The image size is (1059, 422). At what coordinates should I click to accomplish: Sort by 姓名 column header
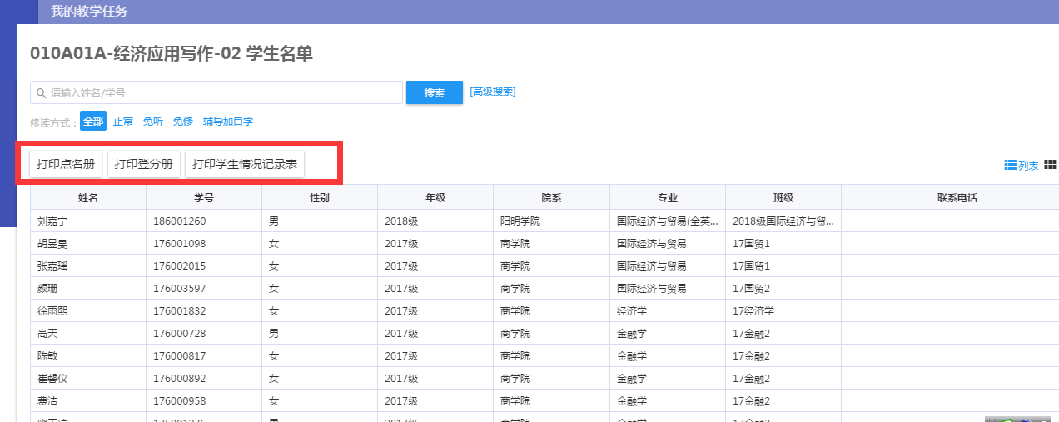(x=88, y=198)
